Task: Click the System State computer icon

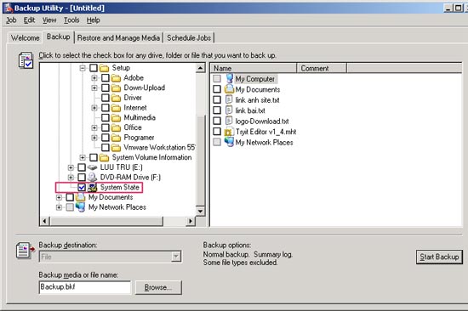Action: [92, 187]
